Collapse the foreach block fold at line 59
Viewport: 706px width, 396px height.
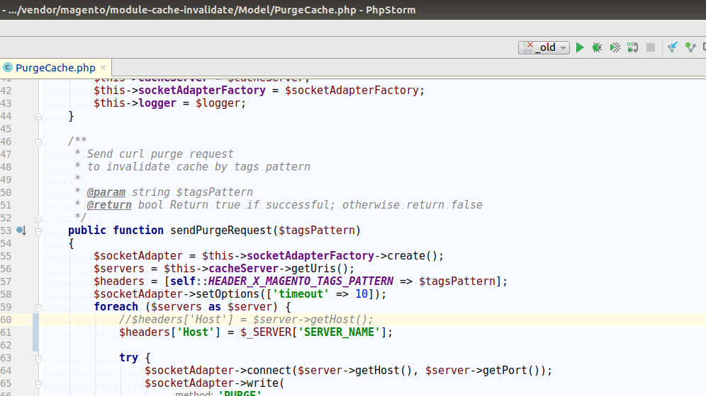38,308
